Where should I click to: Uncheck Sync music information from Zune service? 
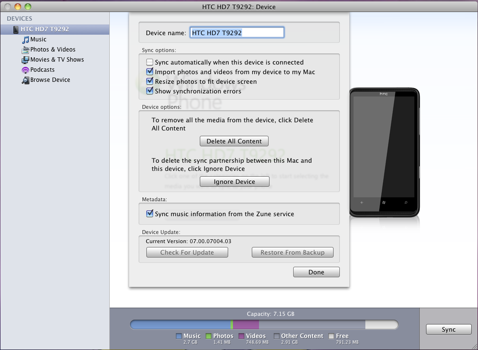150,213
